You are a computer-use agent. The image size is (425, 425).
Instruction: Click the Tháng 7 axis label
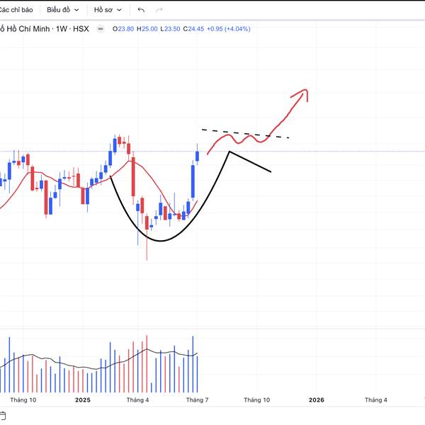point(198,399)
